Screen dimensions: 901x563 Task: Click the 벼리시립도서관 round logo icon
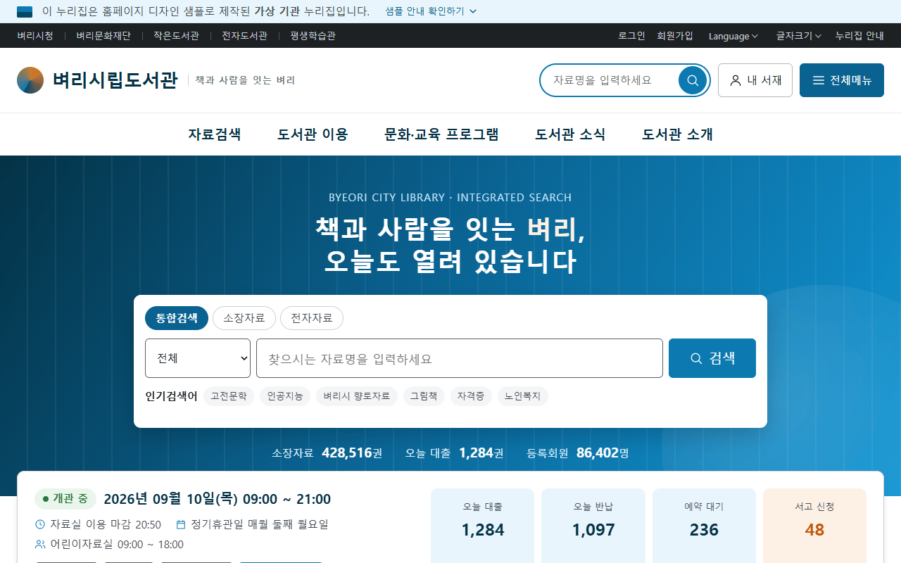pyautogui.click(x=30, y=80)
